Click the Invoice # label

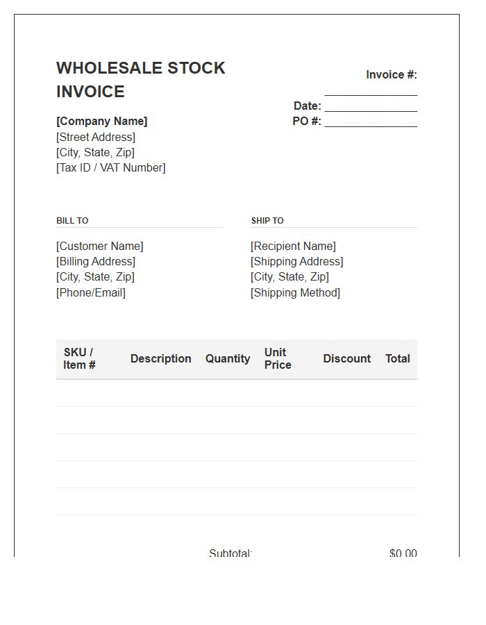(391, 74)
